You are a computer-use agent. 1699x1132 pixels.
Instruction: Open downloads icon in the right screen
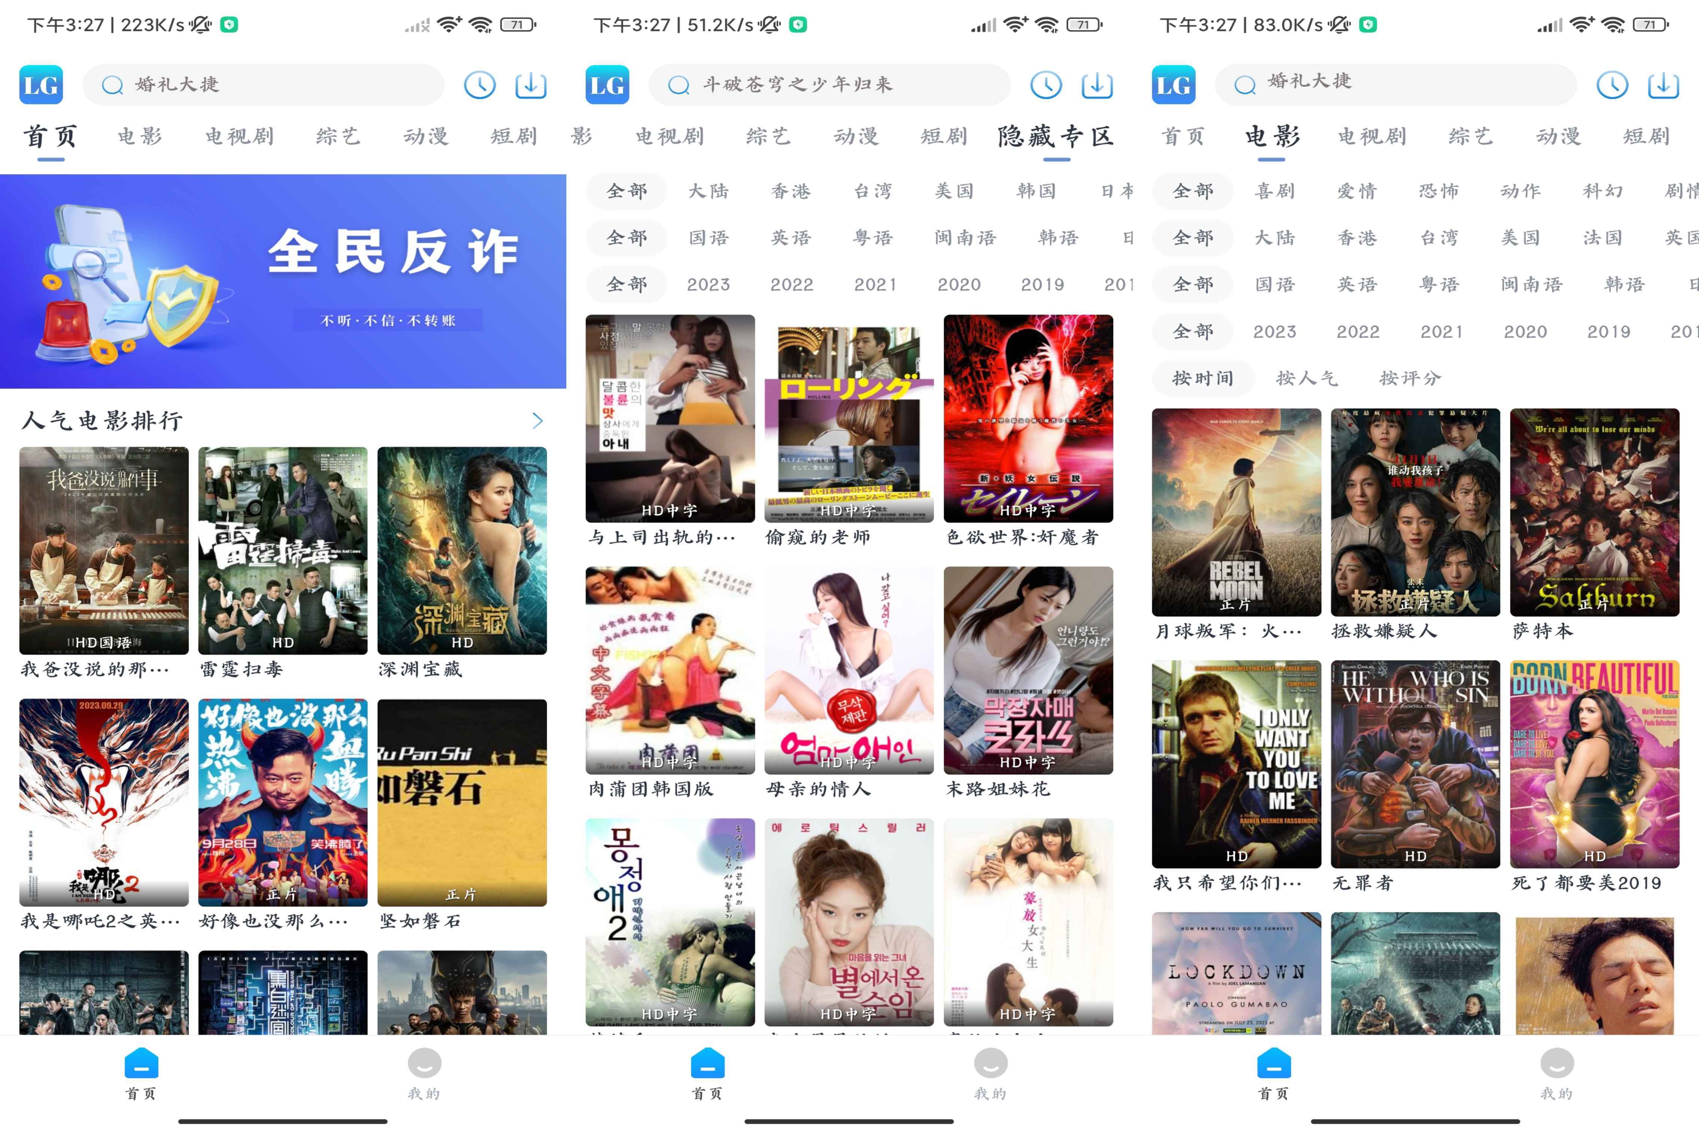tap(1663, 85)
